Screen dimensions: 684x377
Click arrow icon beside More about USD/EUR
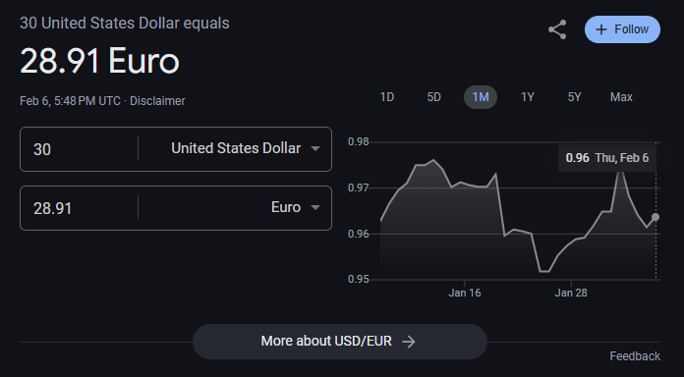(409, 342)
